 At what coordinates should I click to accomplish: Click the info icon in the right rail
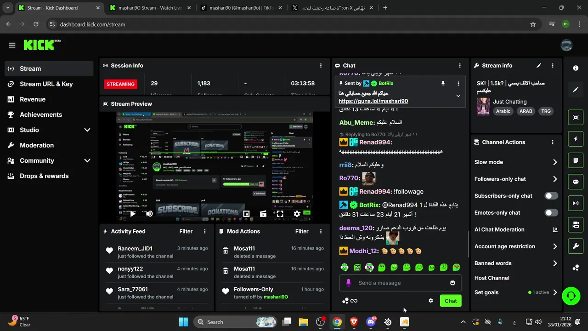click(576, 68)
